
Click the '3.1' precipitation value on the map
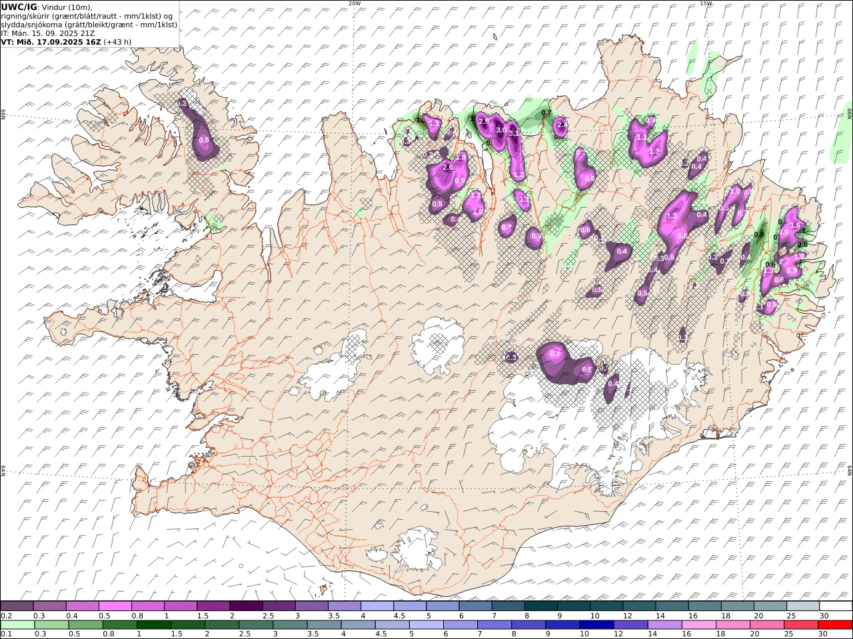point(514,134)
